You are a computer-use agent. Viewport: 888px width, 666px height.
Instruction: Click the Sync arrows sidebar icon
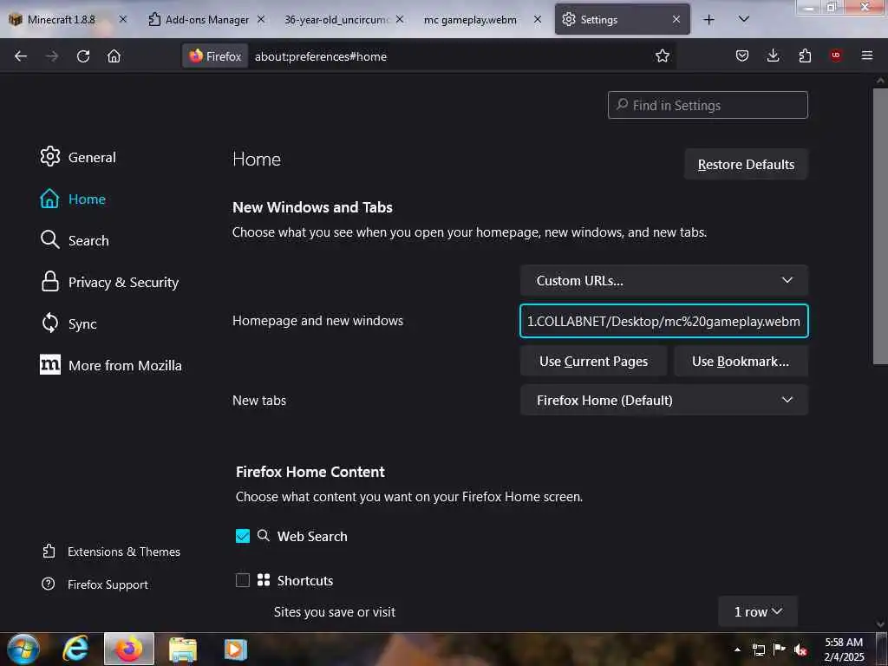click(49, 323)
